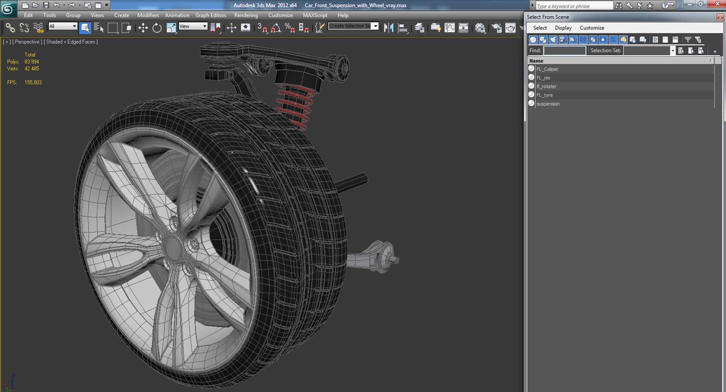Click the Perspective viewport label
This screenshot has width=726, height=392.
pyautogui.click(x=27, y=42)
